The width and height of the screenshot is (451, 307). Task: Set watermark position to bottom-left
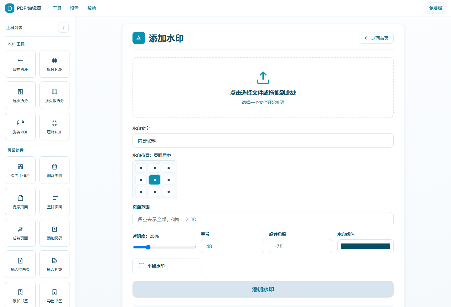[141, 192]
